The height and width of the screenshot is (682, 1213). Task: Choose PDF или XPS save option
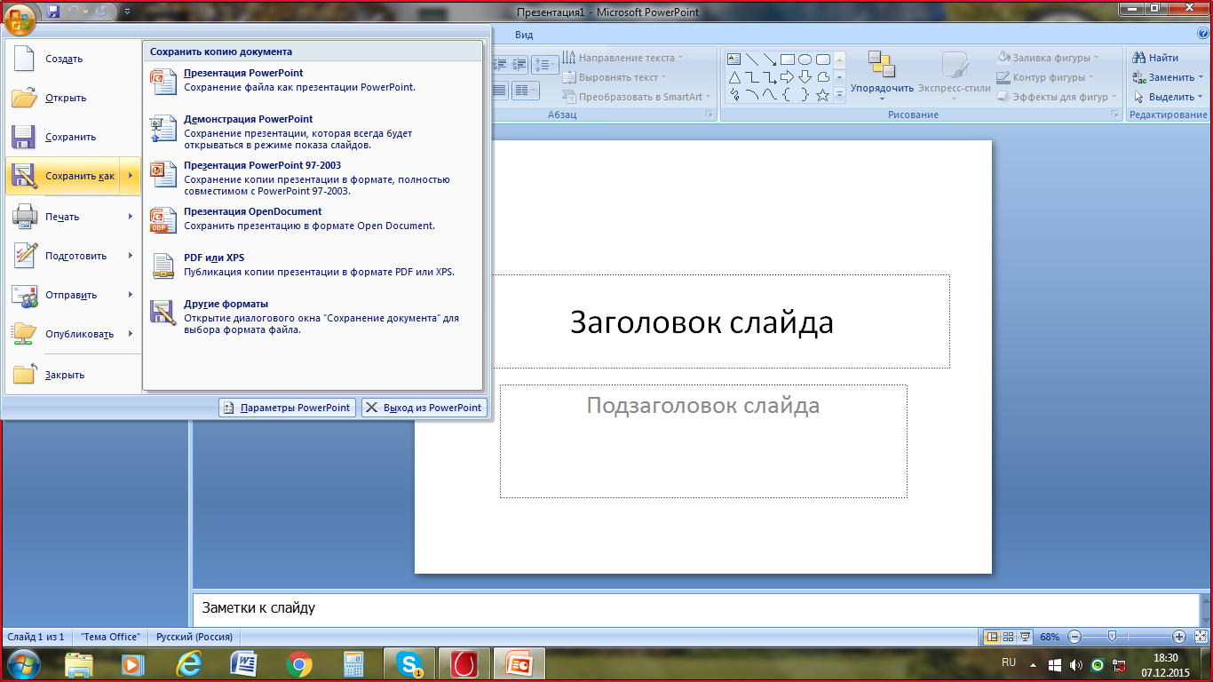tap(313, 265)
